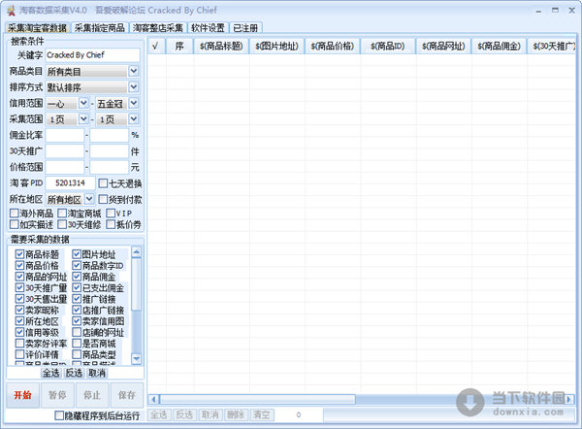Uncheck the 30天推广量 data field
The image size is (582, 429).
click(19, 288)
